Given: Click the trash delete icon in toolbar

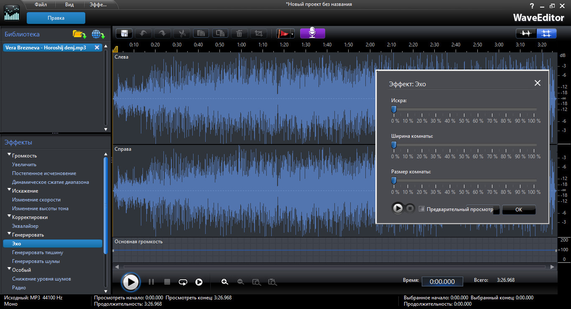Looking at the screenshot, I should point(239,33).
